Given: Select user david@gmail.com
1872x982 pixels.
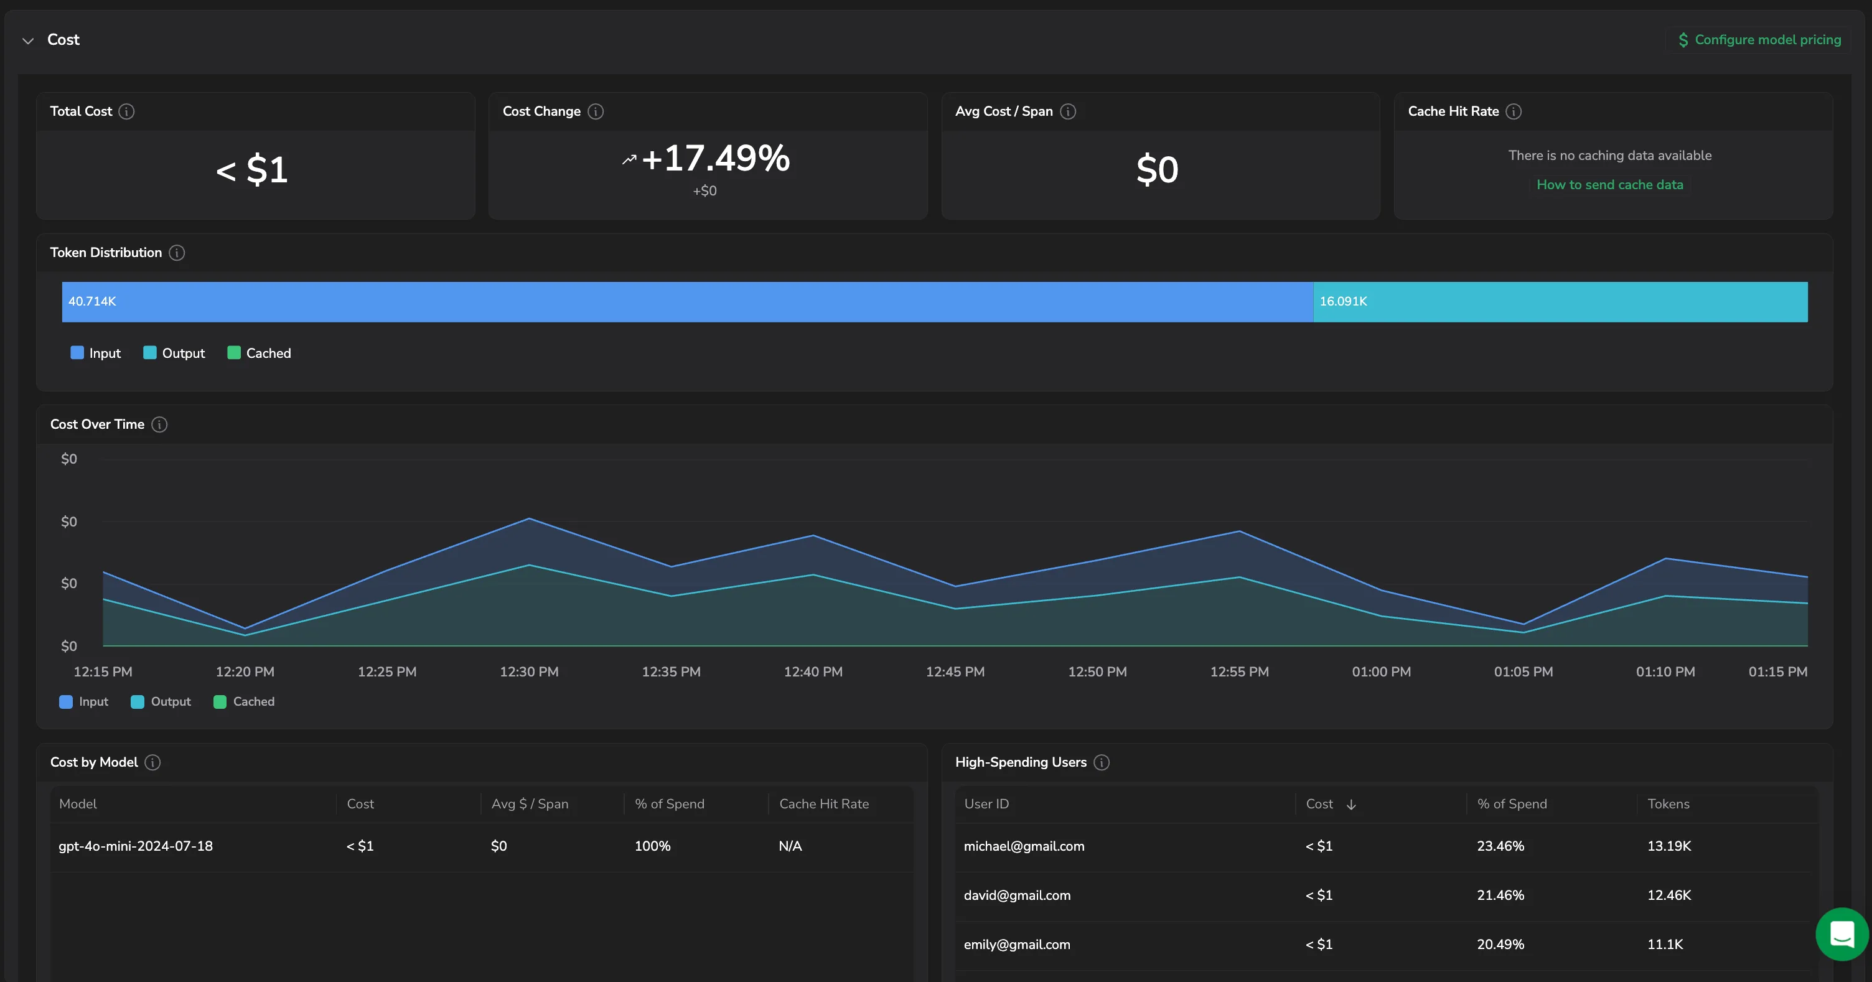Looking at the screenshot, I should (x=1017, y=895).
